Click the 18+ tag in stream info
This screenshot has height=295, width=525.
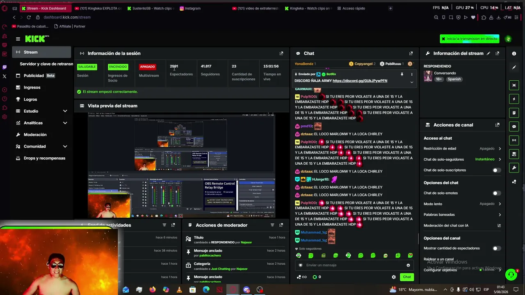[439, 79]
